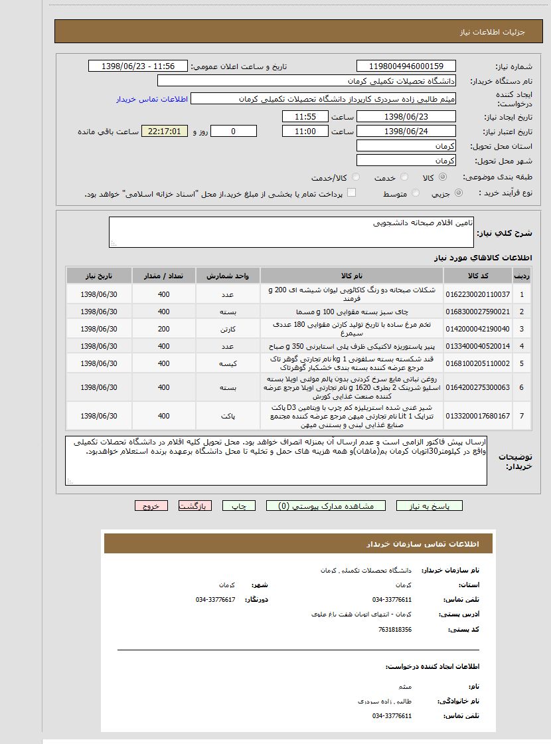Image resolution: width=551 pixels, height=744 pixels.
Task: Click the شماره نیاز number field
Action: (406, 66)
